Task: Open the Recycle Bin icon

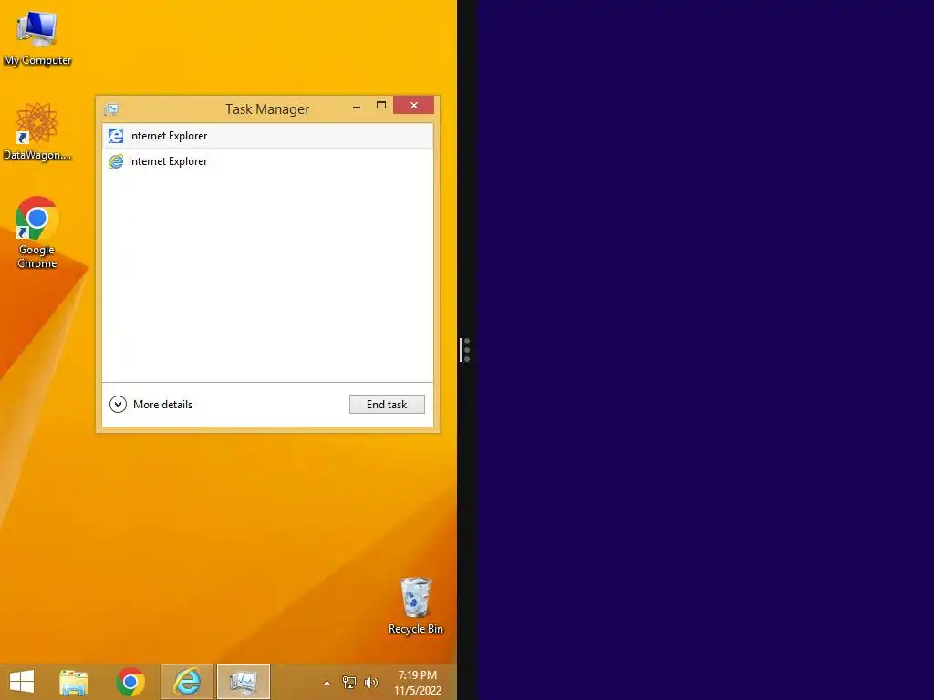Action: click(415, 606)
